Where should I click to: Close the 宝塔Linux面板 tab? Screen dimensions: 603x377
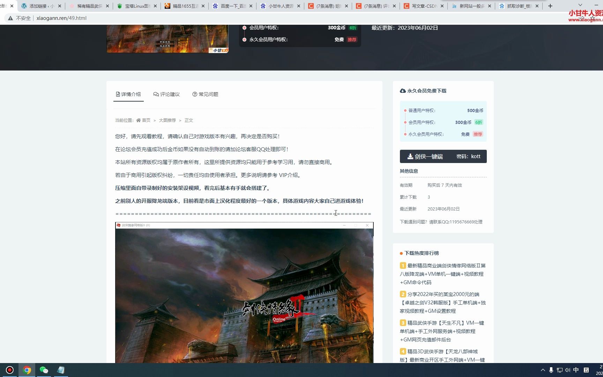click(x=155, y=6)
